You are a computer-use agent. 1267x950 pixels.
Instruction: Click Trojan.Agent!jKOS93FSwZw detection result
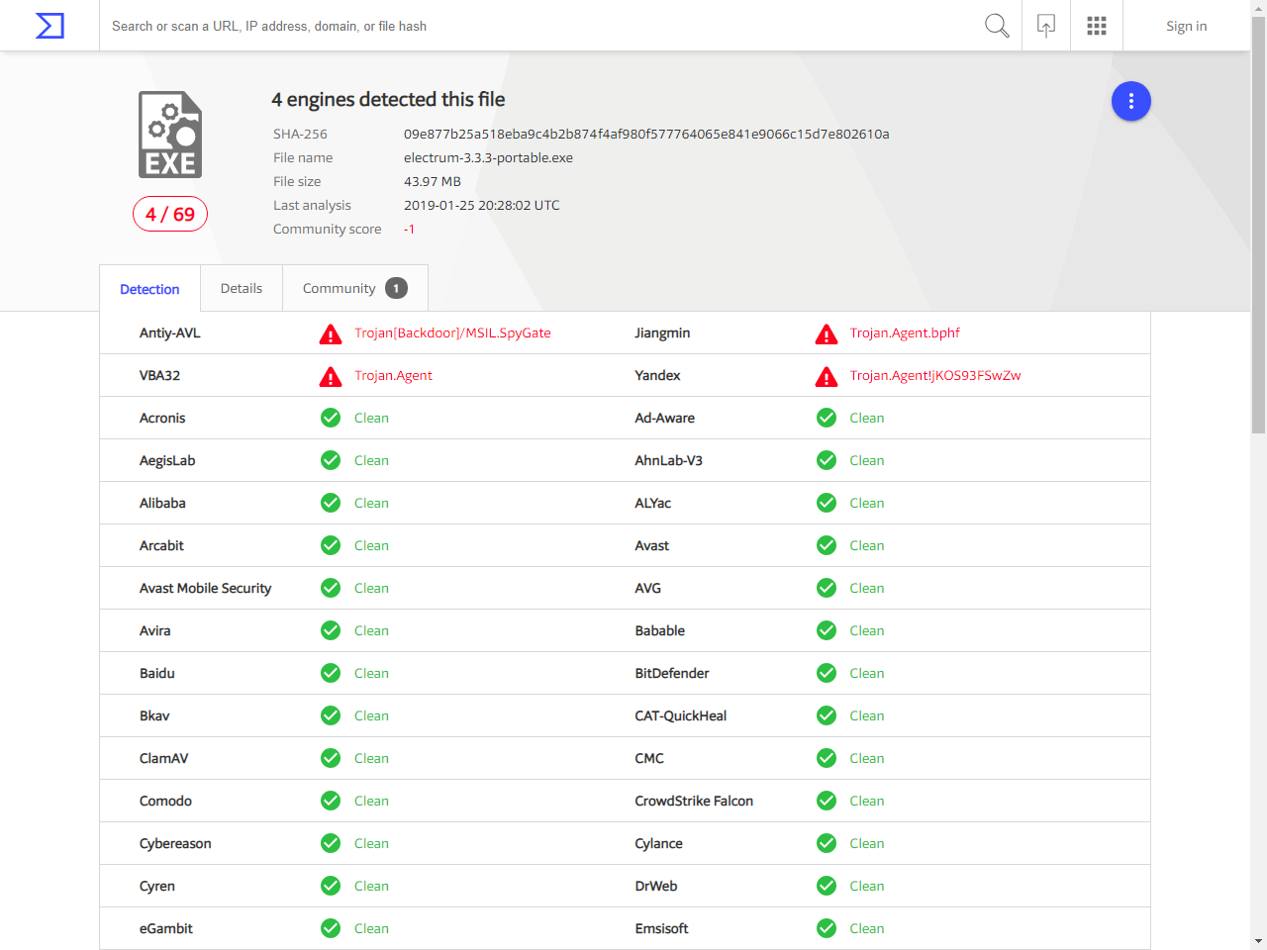click(x=935, y=375)
